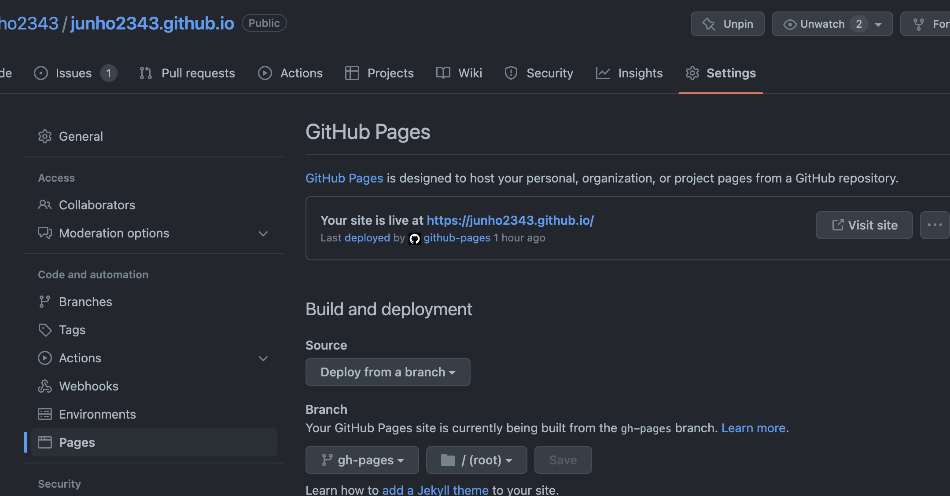Open the Wiki tab

[459, 73]
